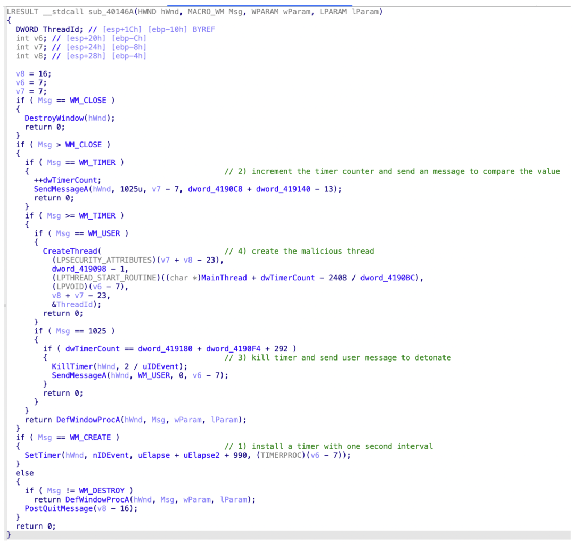Screen dimensions: 575x544
Task: Select the [ebp-4h] offset comment
Action: [x=129, y=56]
